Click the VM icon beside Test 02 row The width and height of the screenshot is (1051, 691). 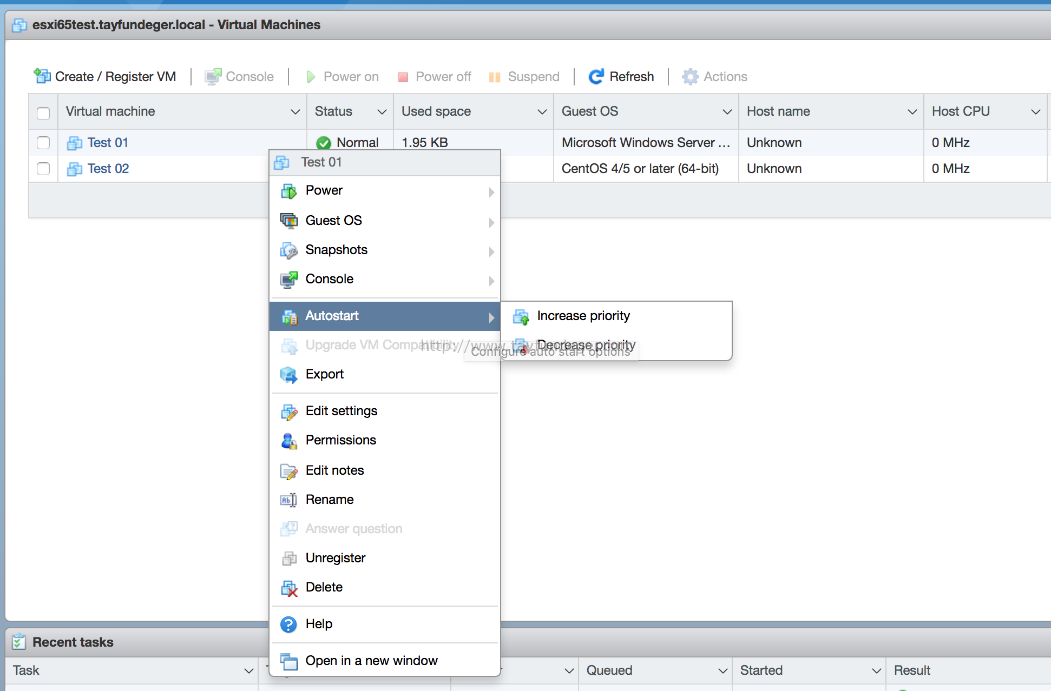point(74,169)
